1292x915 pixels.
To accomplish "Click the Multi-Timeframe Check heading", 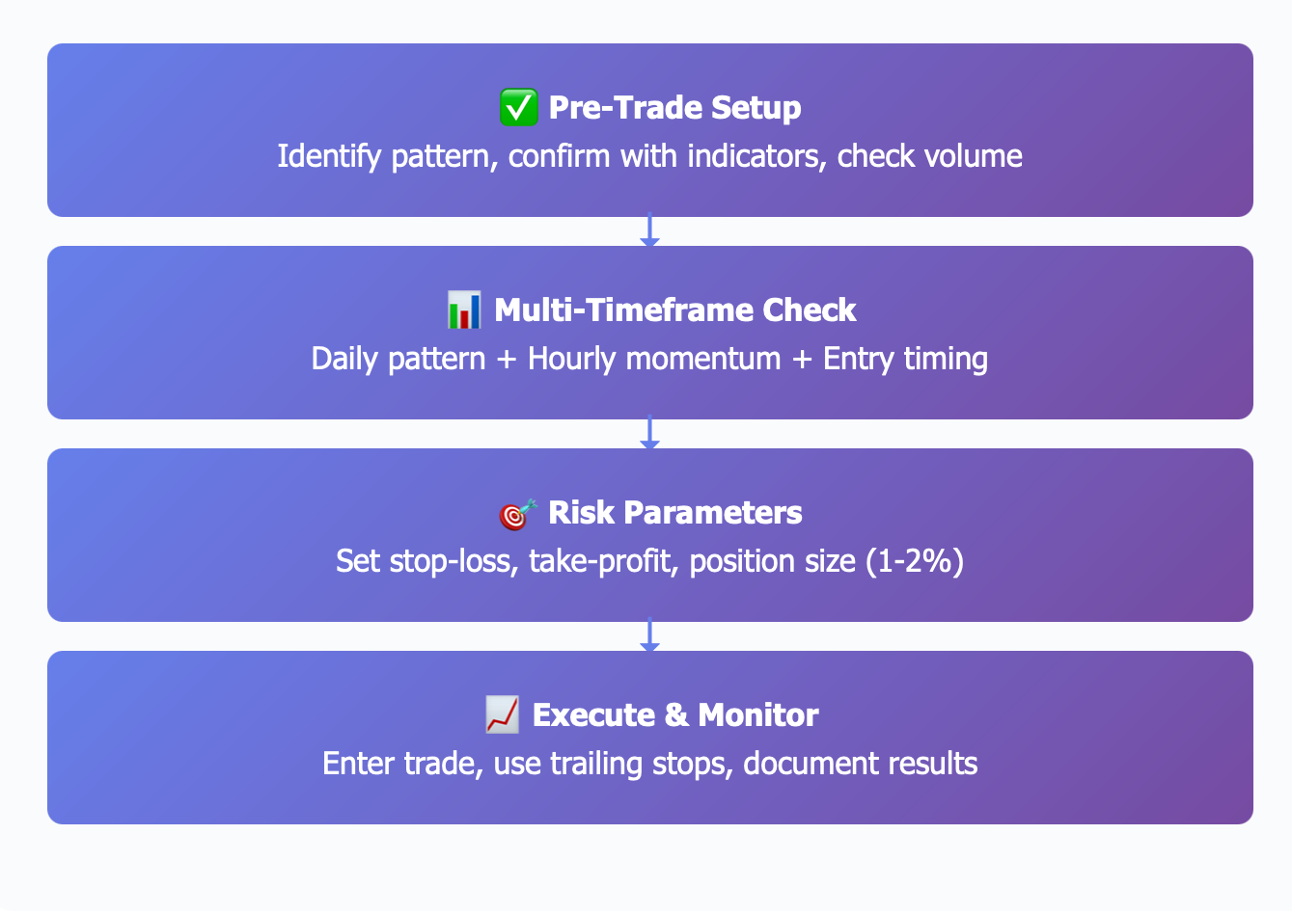I will point(674,309).
